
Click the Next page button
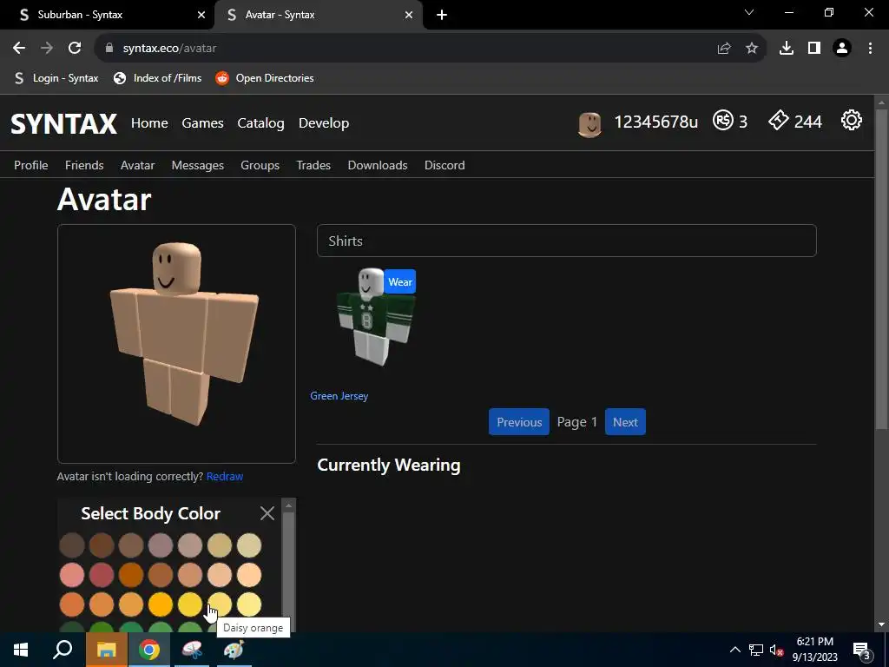(x=625, y=422)
